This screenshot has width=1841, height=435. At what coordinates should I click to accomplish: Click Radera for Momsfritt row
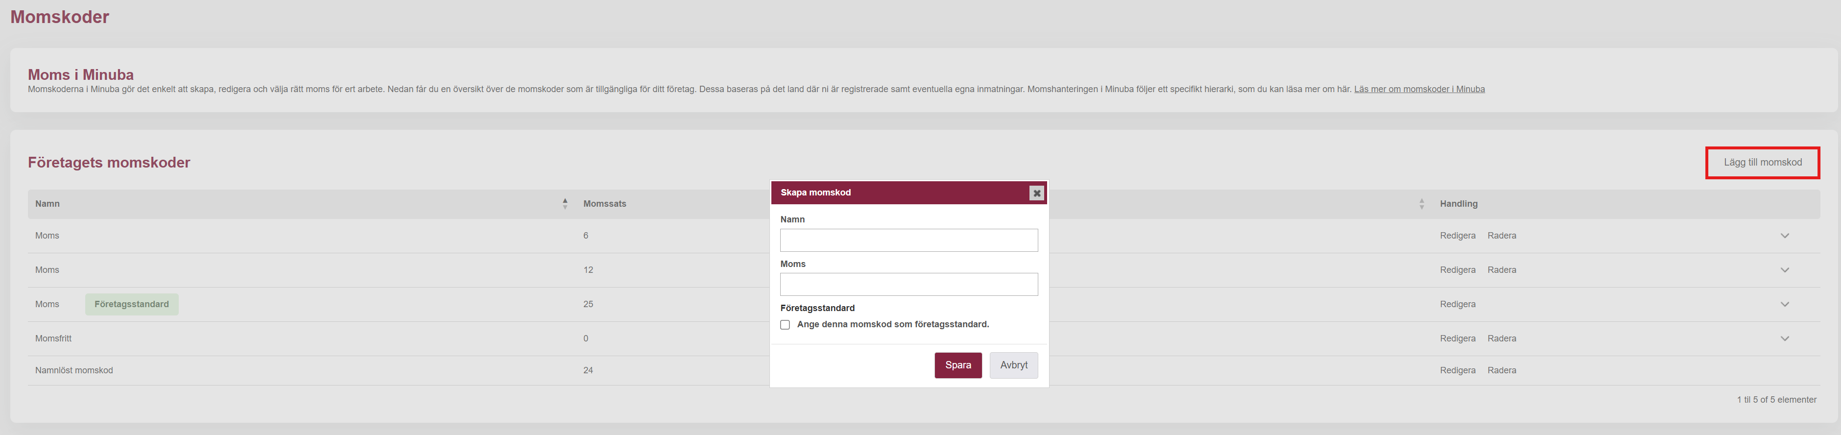(1502, 338)
